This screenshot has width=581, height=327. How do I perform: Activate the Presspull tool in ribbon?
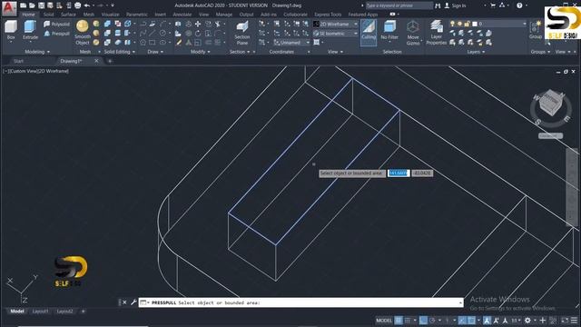pyautogui.click(x=56, y=34)
